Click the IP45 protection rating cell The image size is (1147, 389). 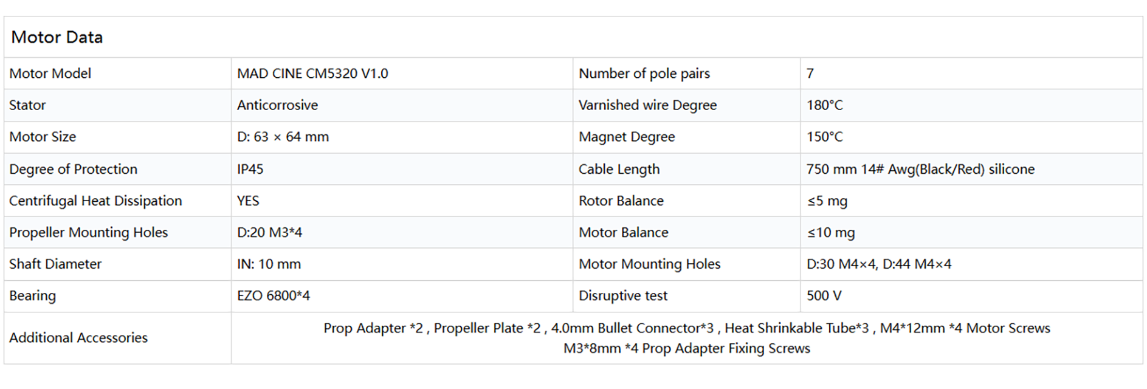250,169
